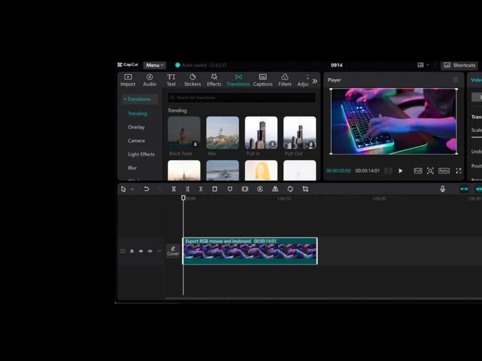Select the Pull in transition thumbnail

(261, 133)
